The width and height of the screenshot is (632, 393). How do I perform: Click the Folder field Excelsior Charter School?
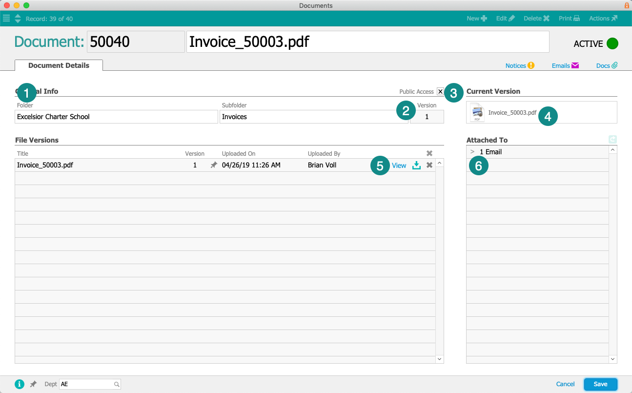coord(117,117)
